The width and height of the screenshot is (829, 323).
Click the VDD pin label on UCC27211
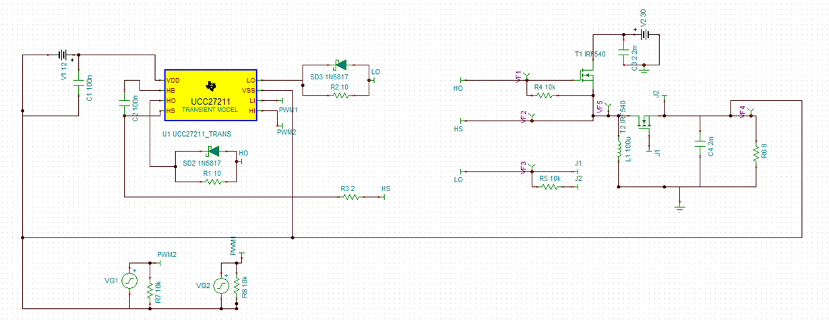point(174,80)
